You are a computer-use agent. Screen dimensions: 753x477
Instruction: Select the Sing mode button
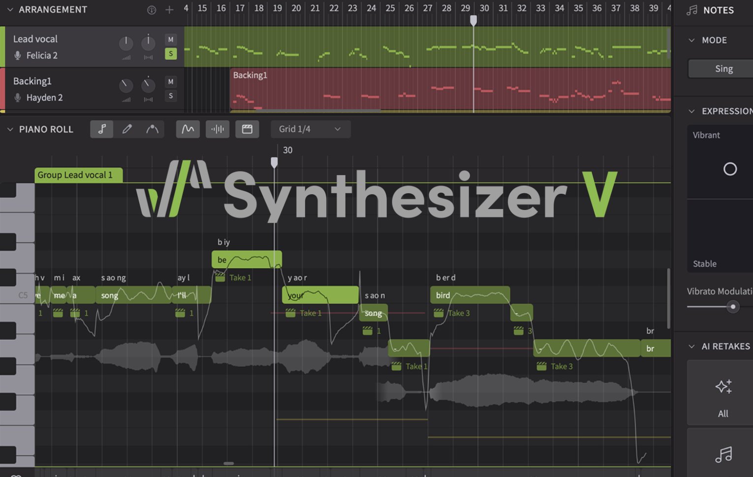721,69
